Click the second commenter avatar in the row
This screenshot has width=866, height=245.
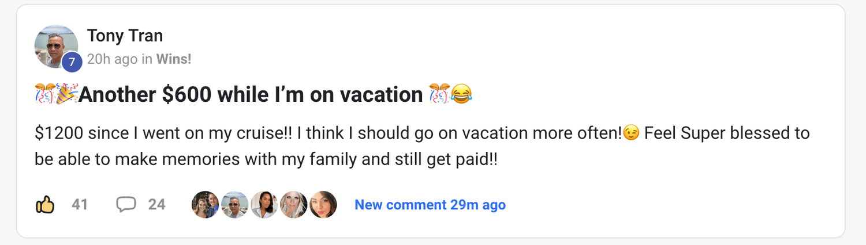click(x=234, y=205)
